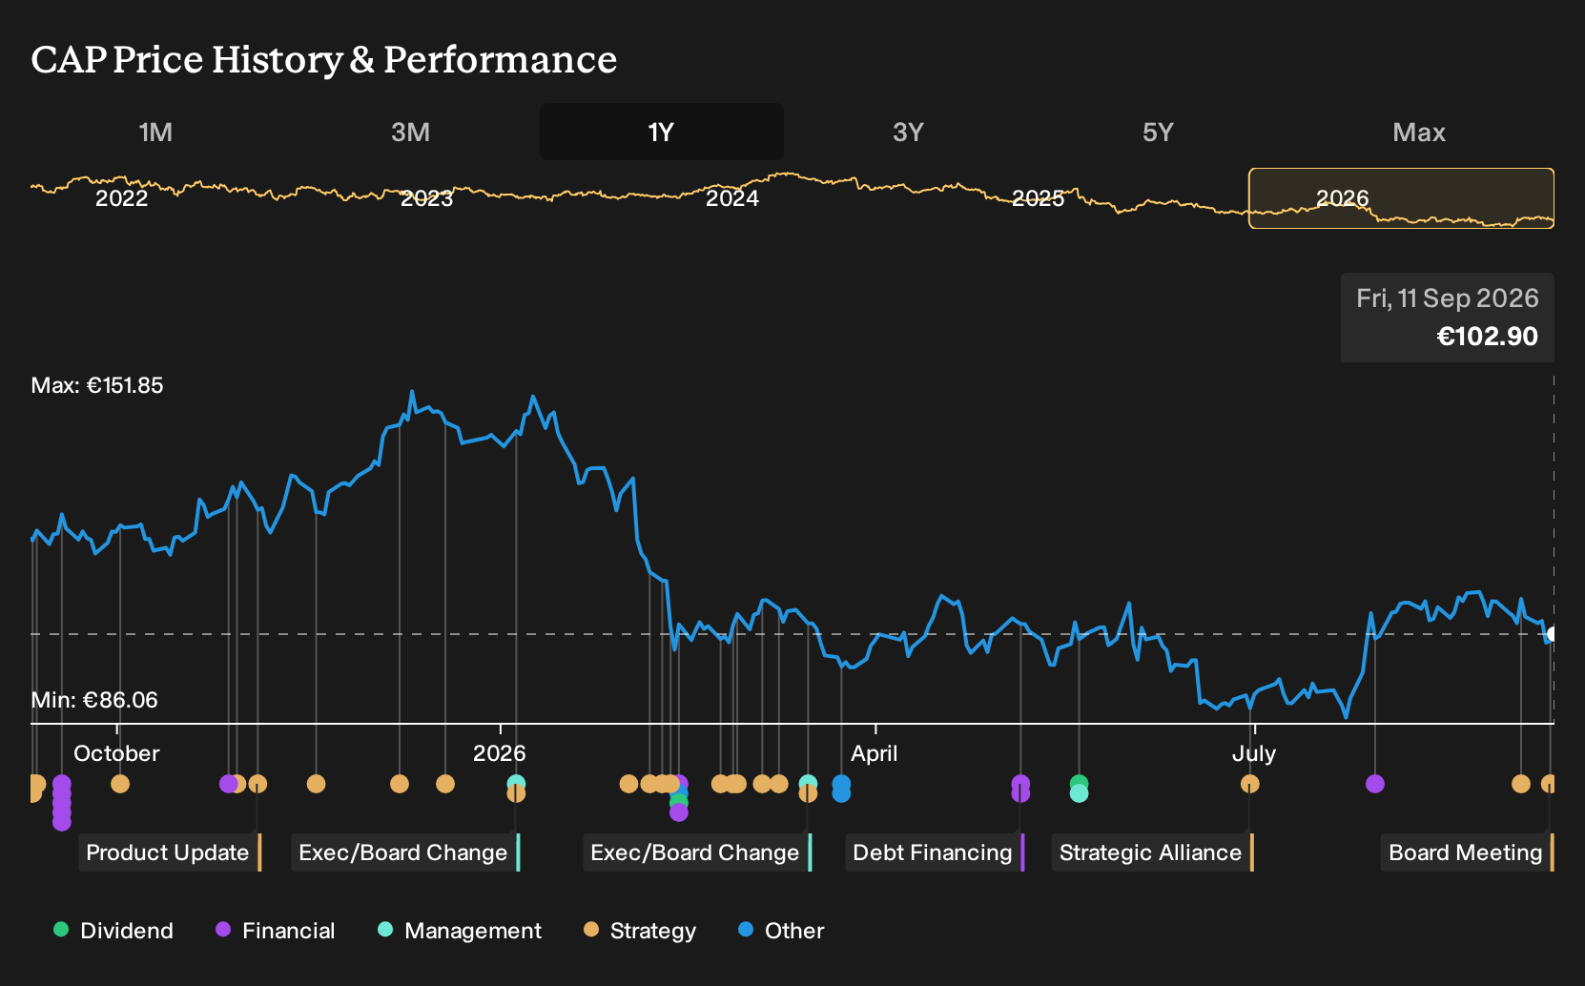Open the 3Y time range tab
Screen dimensions: 1585x986
point(908,132)
